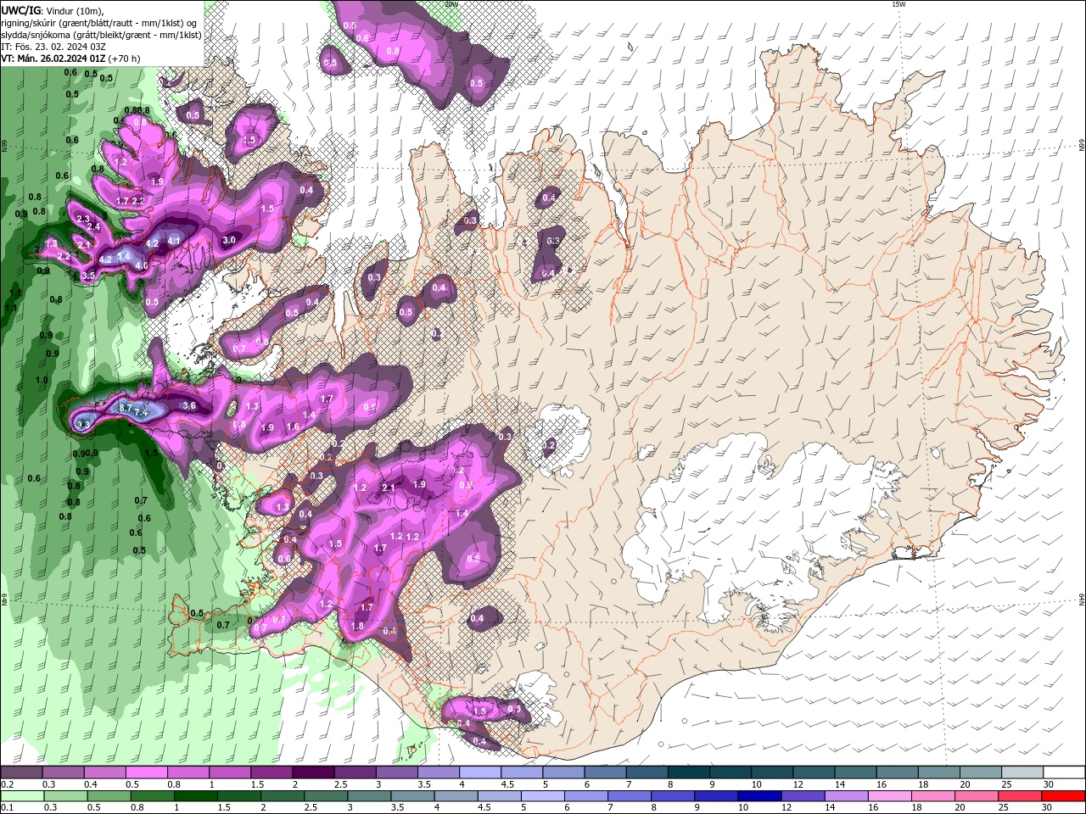Click the 4.0 value on the map
Viewport: 1086px width, 814px height.
(142, 265)
